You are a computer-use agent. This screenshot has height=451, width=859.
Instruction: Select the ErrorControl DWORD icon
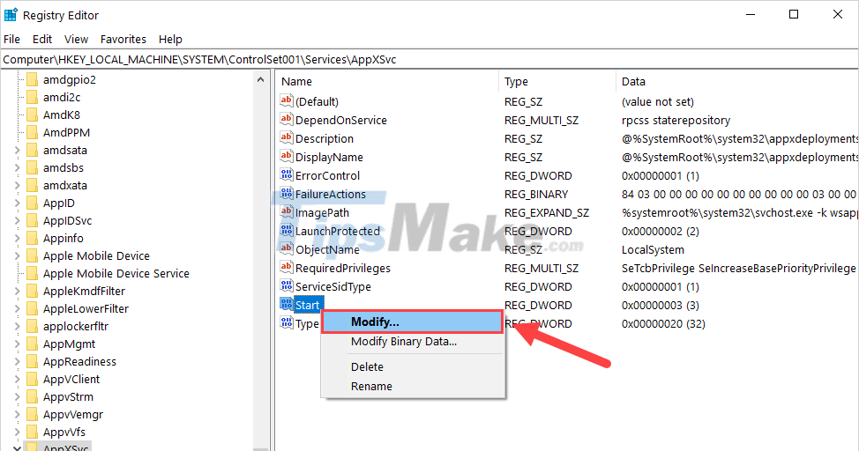[x=286, y=175]
